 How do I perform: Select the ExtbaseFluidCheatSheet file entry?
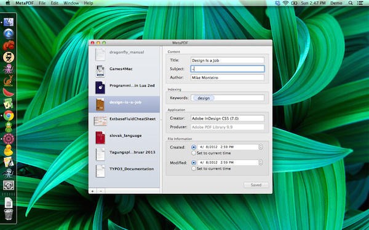124,121
